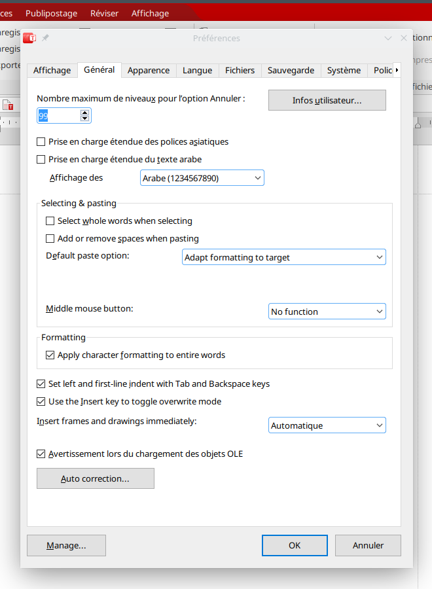Screen dimensions: 432x589
Task: Toggle 'Select whole words when selecting' checkbox
Action: [50, 221]
